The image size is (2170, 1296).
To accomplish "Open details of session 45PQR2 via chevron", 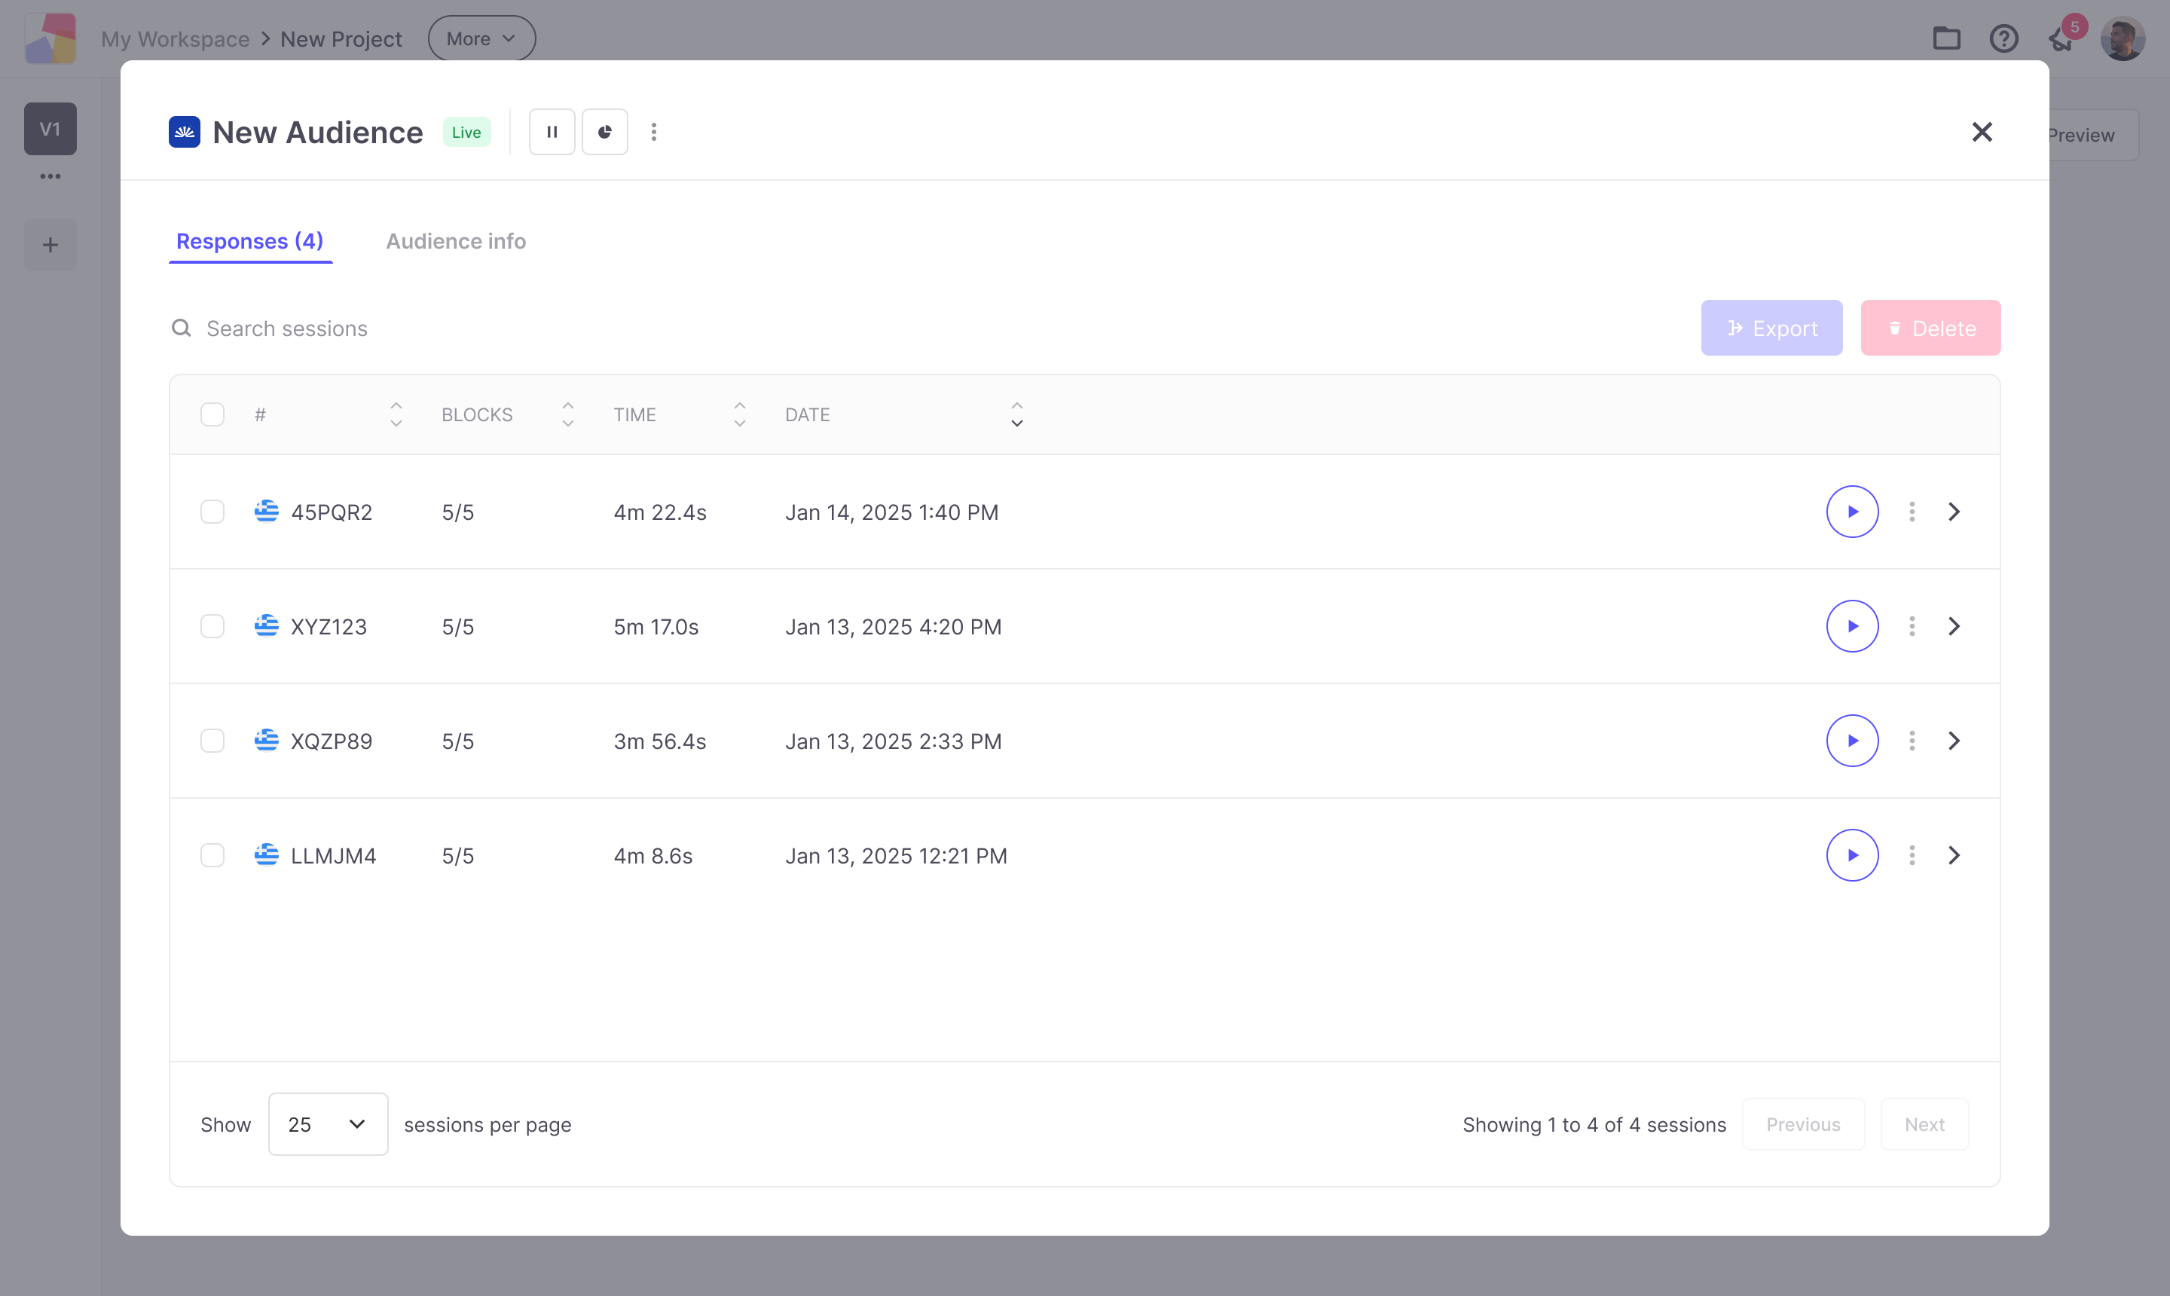I will pos(1955,512).
